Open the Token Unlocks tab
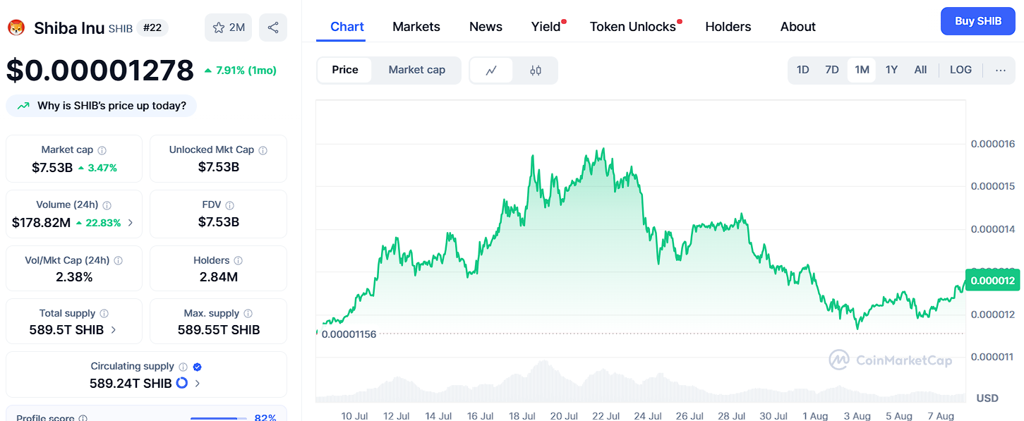The height and width of the screenshot is (421, 1024). tap(633, 27)
